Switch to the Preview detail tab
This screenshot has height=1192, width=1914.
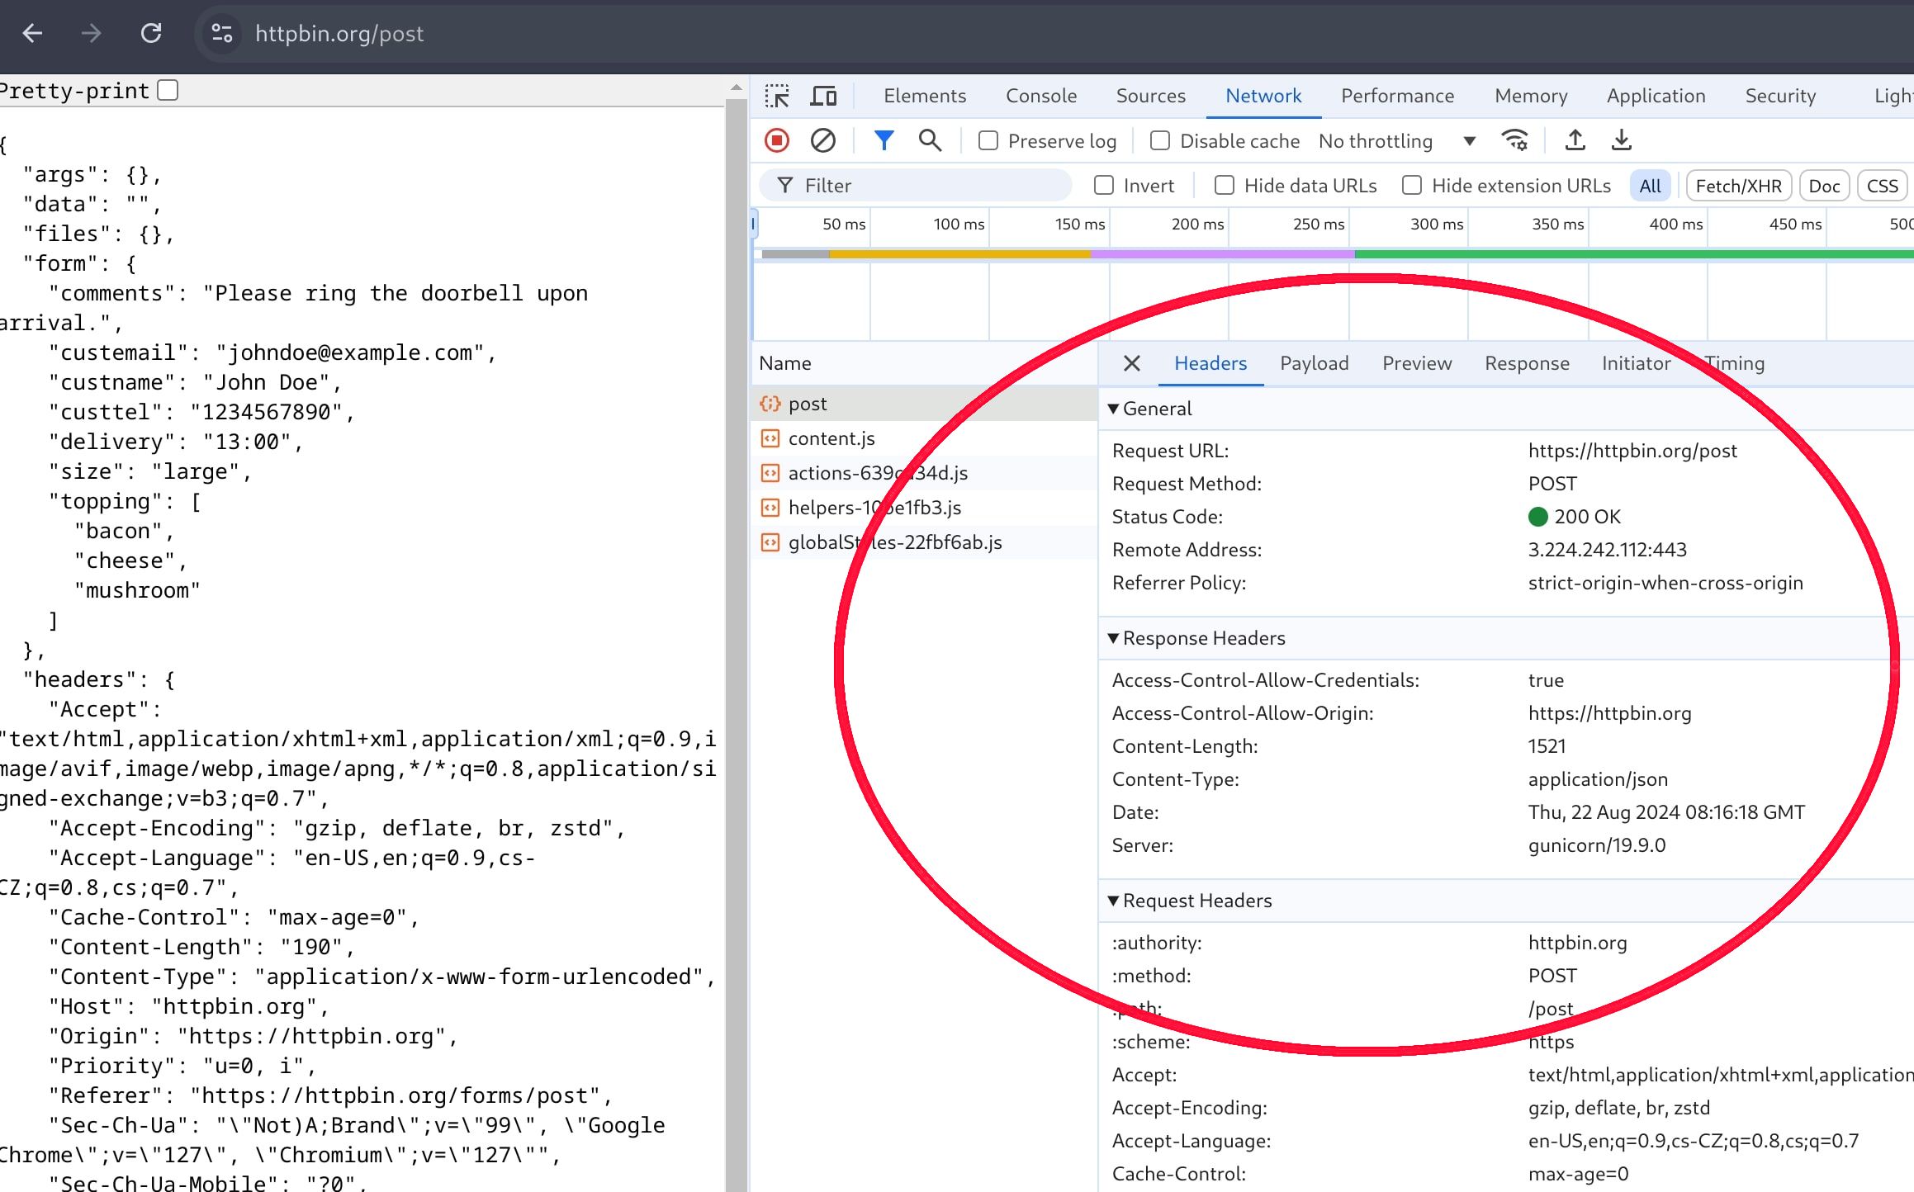(1417, 363)
